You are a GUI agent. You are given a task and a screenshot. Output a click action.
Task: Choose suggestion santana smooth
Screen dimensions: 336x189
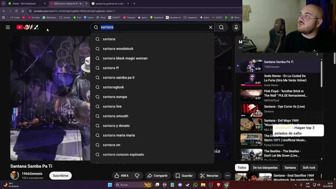click(152, 116)
